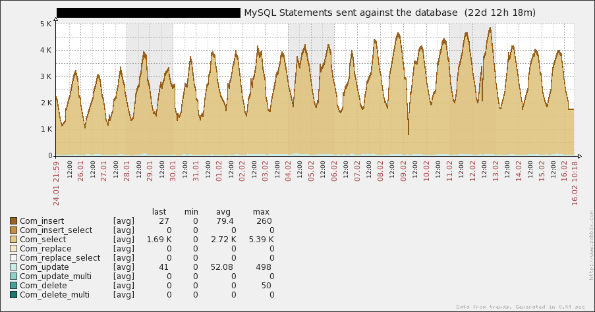The width and height of the screenshot is (595, 312).
Task: Click the Com_delete_multi legend label
Action: pos(55,295)
